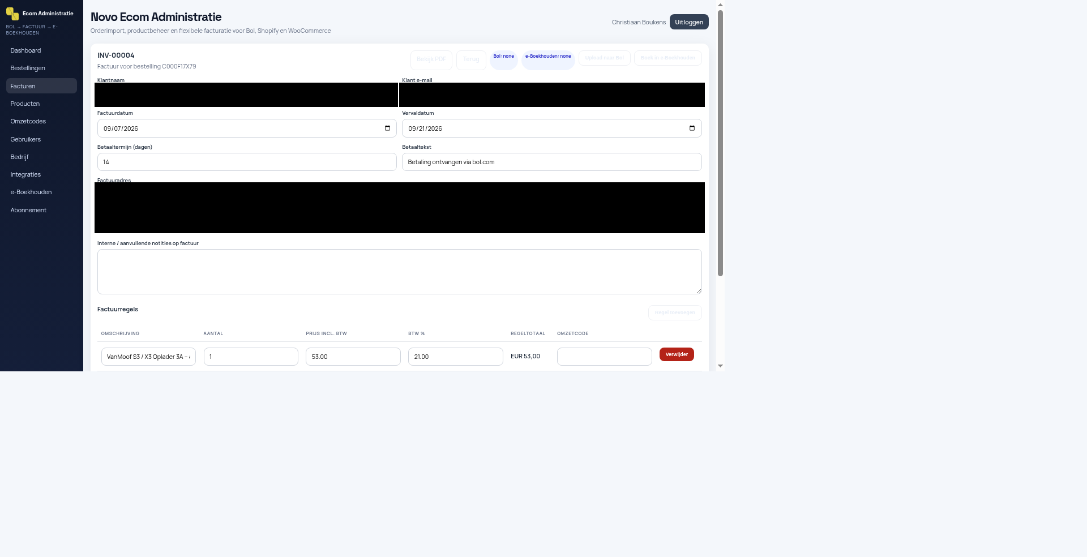Go to Gebruikers page
The height and width of the screenshot is (557, 1087).
(x=41, y=139)
